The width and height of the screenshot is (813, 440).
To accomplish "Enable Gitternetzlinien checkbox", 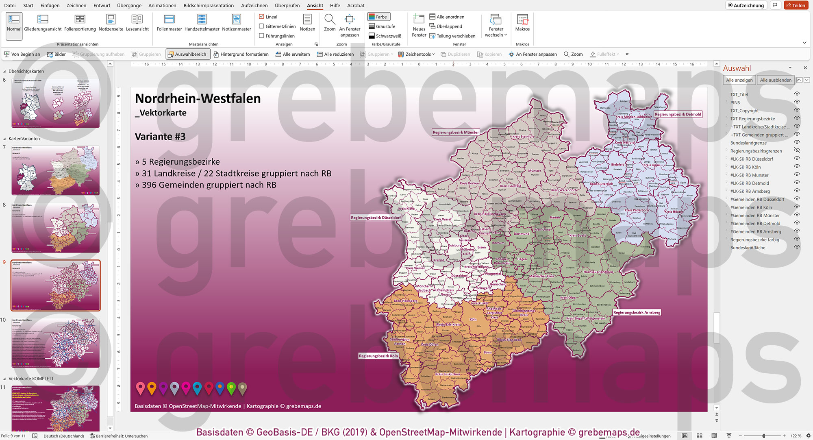I will coord(262,26).
